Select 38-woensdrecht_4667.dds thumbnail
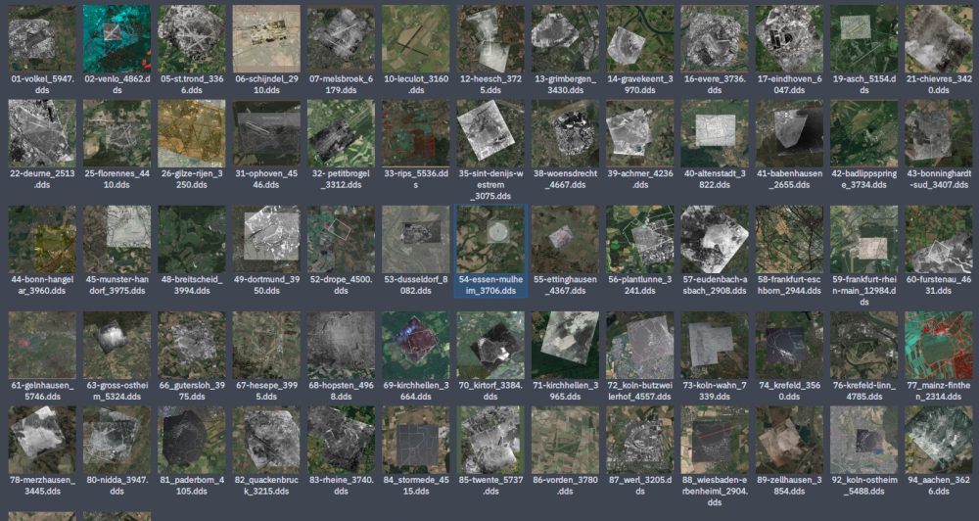 565,133
